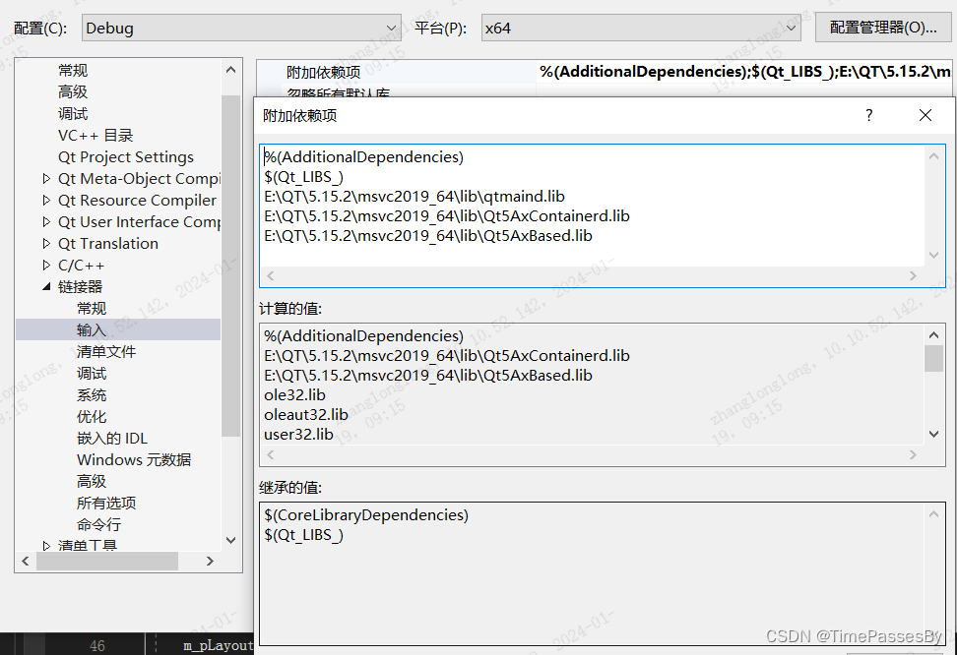The width and height of the screenshot is (957, 655).
Task: Expand the Qt Meta-Object Compiler node
Action: tap(45, 178)
